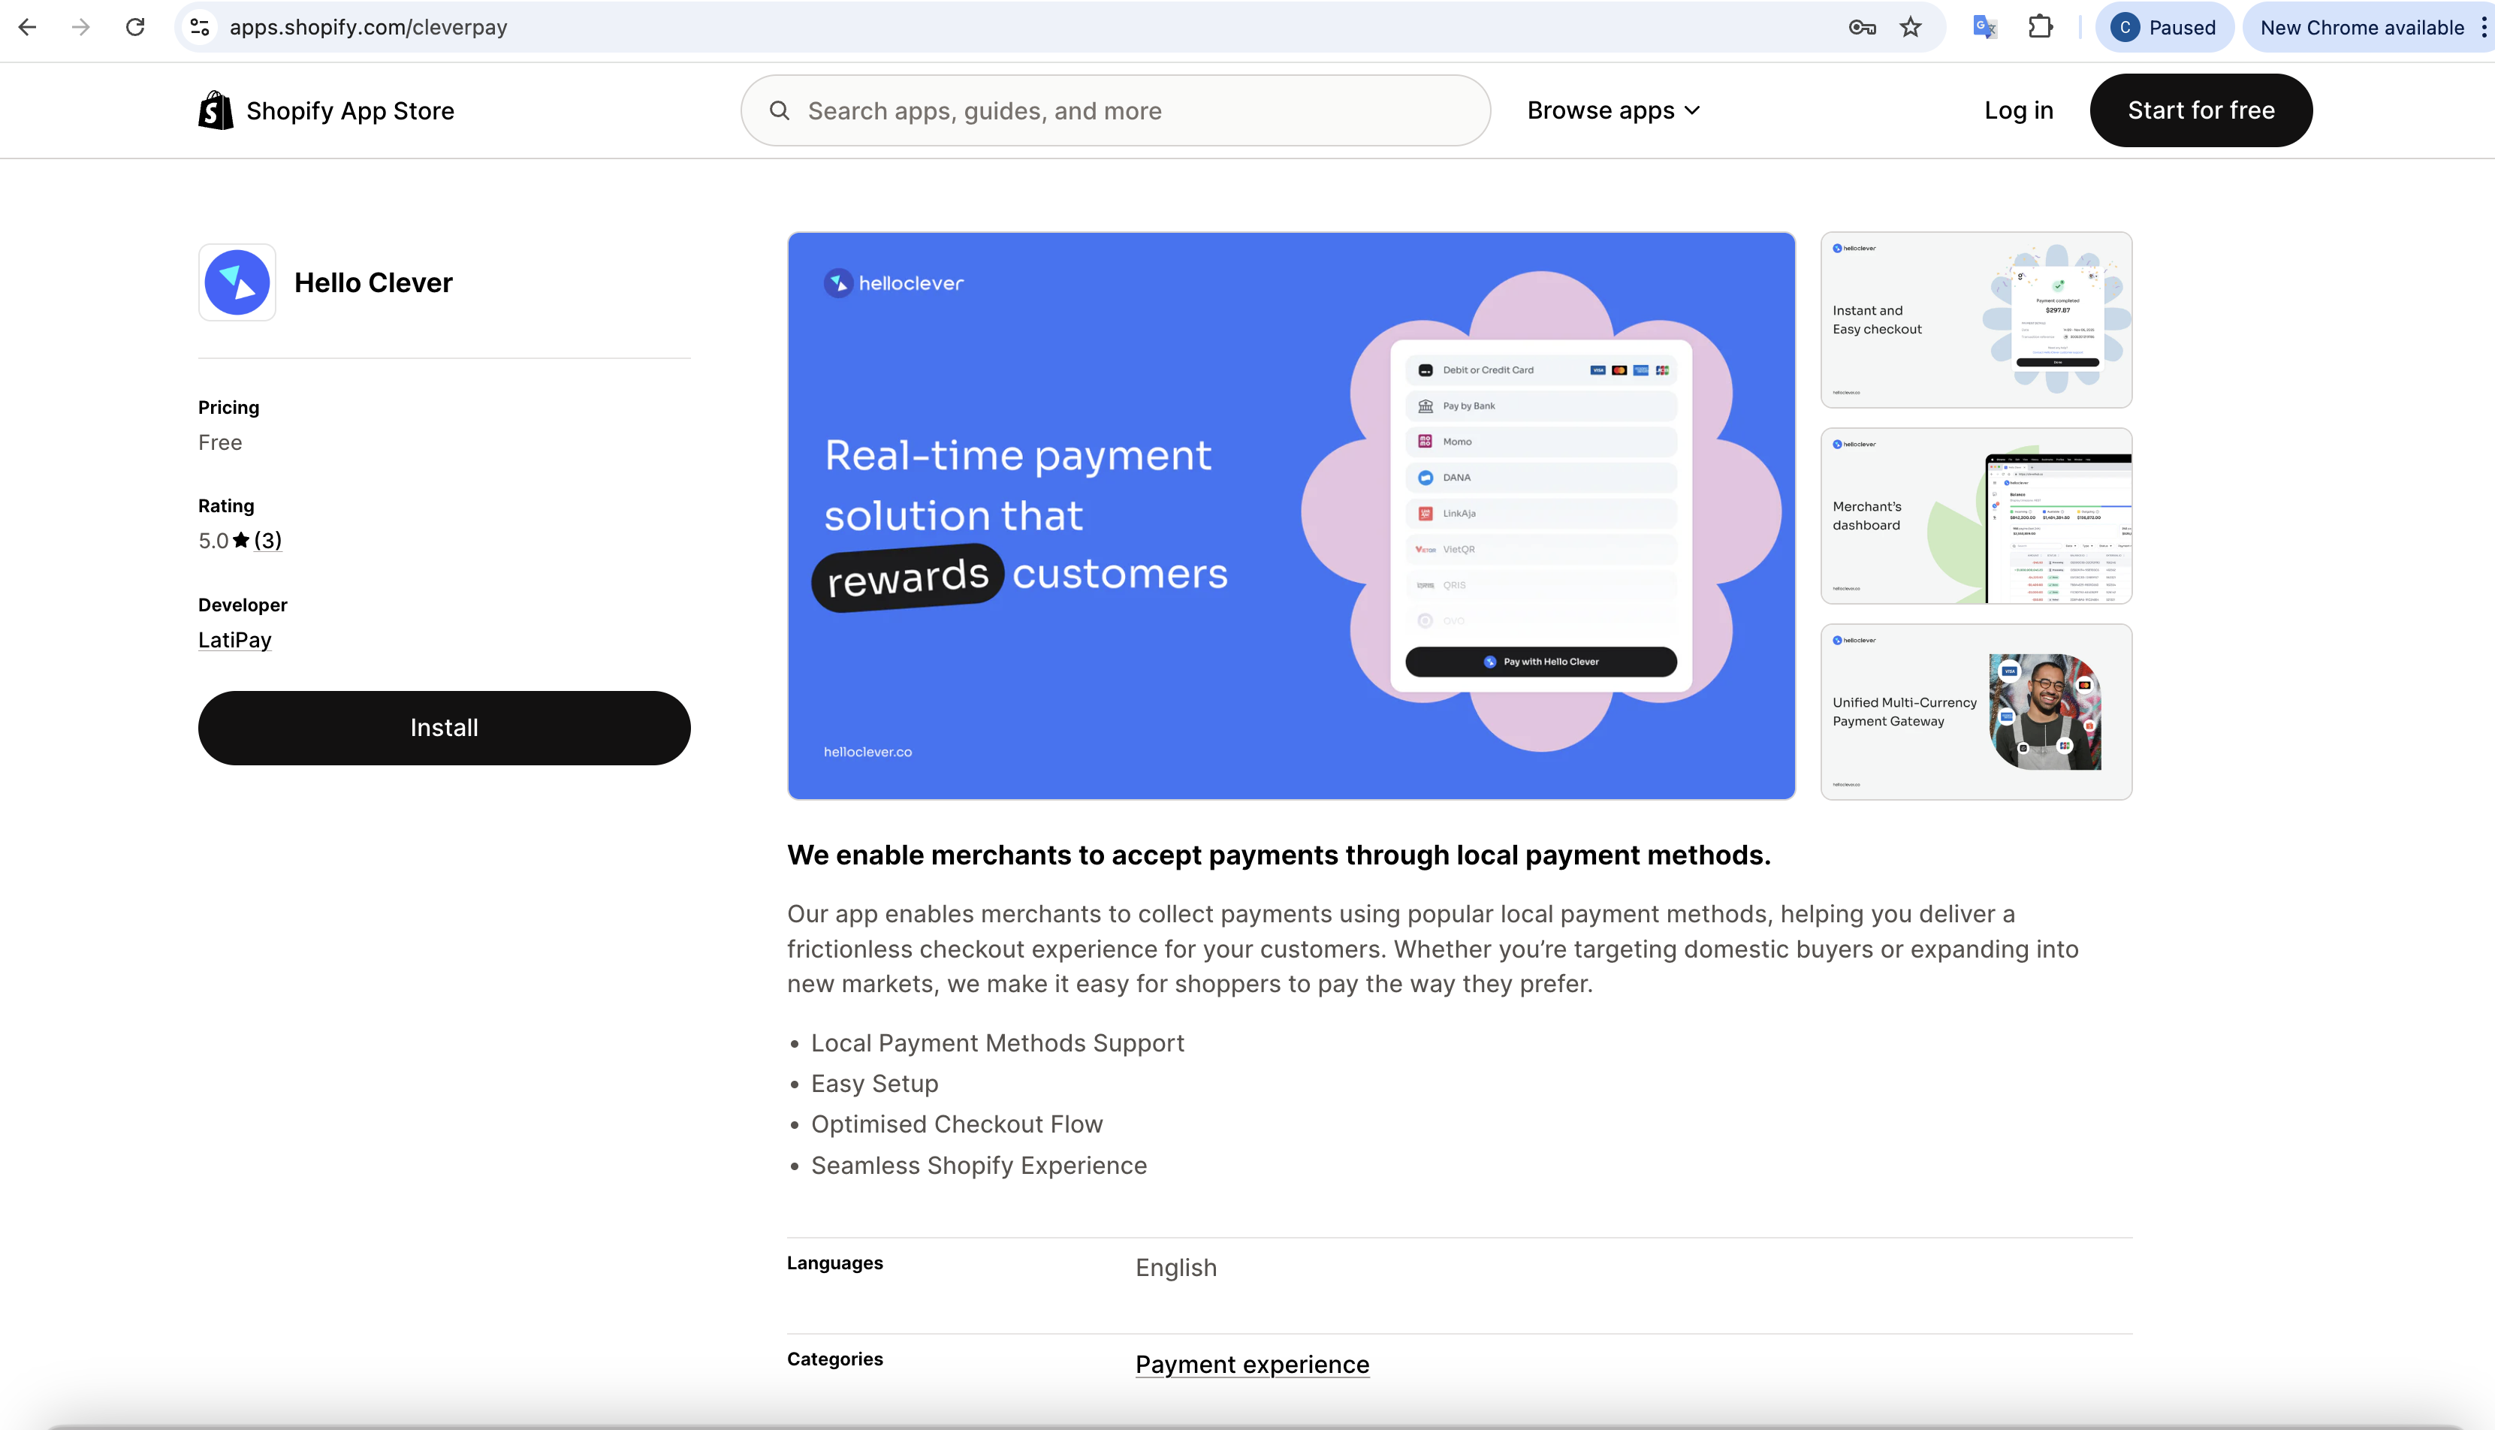
Task: Open the browser extensions puzzle icon
Action: (2041, 28)
